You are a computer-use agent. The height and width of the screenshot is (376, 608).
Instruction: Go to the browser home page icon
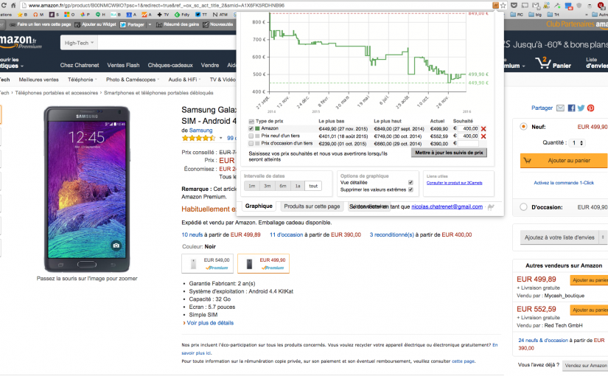[13, 5]
